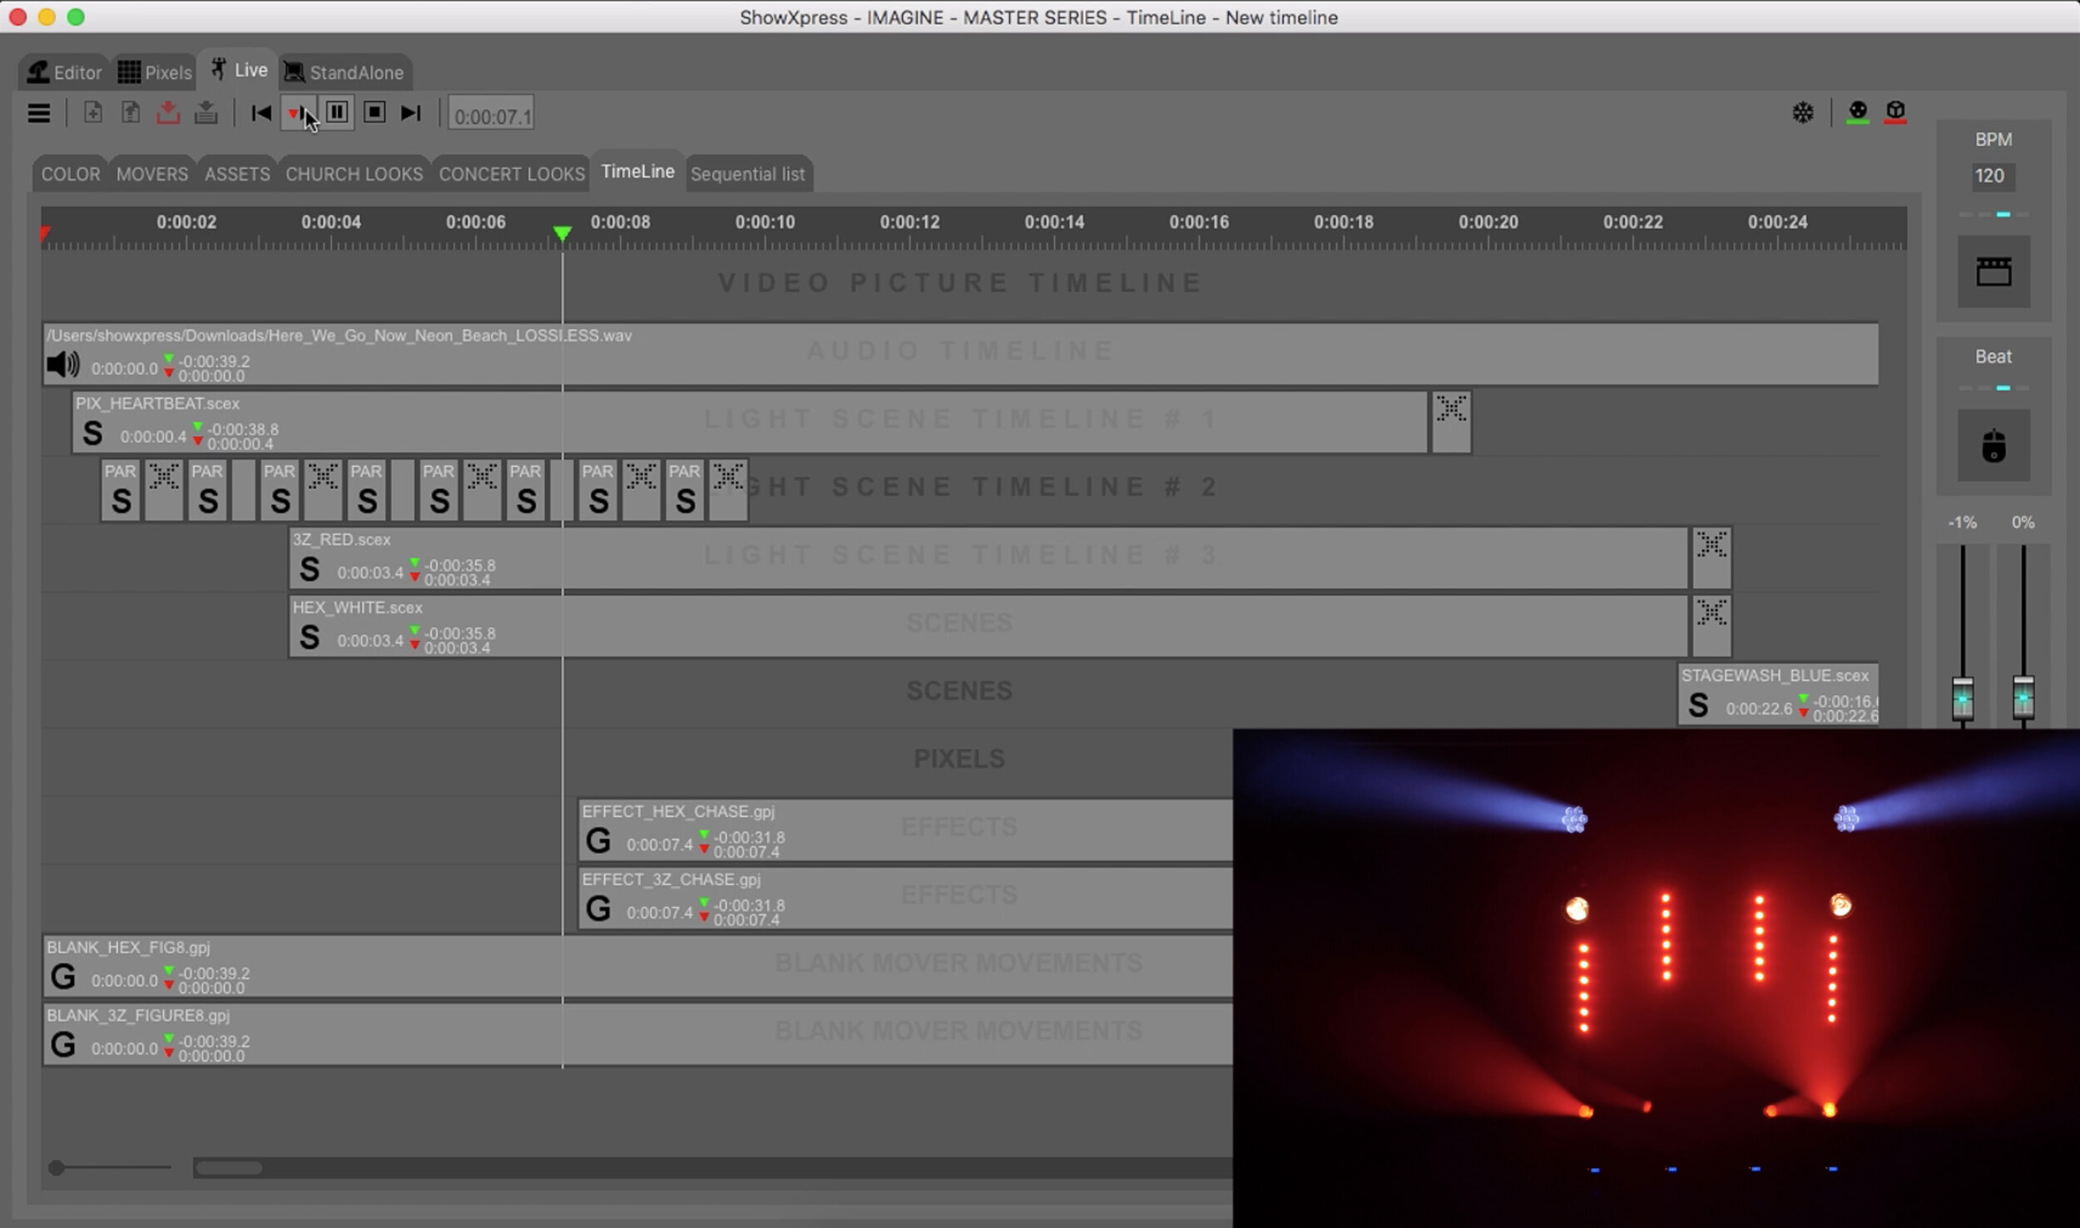This screenshot has width=2080, height=1228.
Task: Select the BLANK_HEX_FIG8.gpj clip
Action: click(638, 967)
